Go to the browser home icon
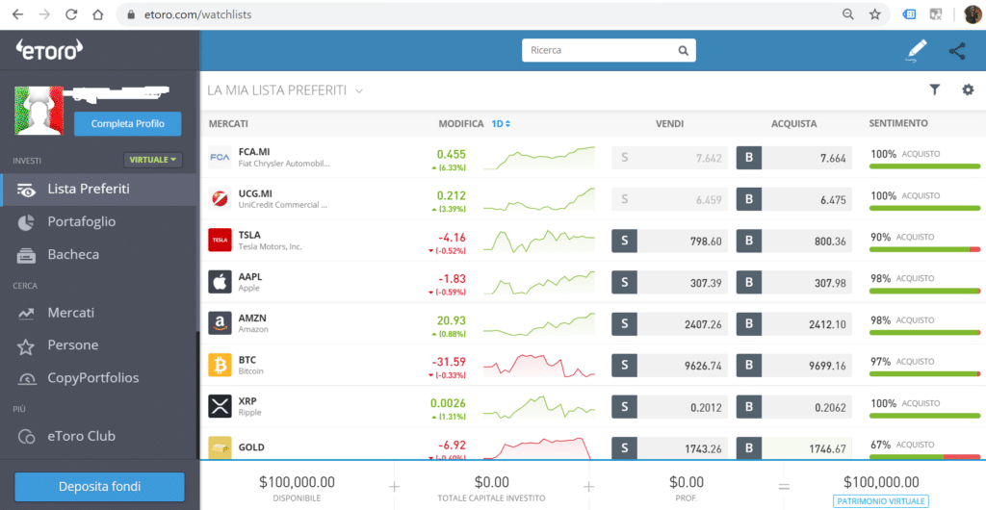 tap(97, 14)
